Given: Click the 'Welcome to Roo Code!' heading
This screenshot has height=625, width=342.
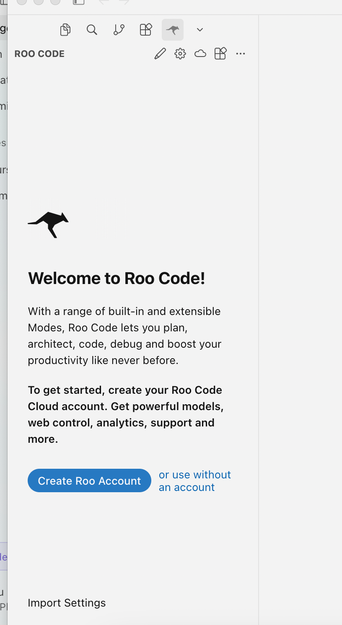Looking at the screenshot, I should [117, 279].
